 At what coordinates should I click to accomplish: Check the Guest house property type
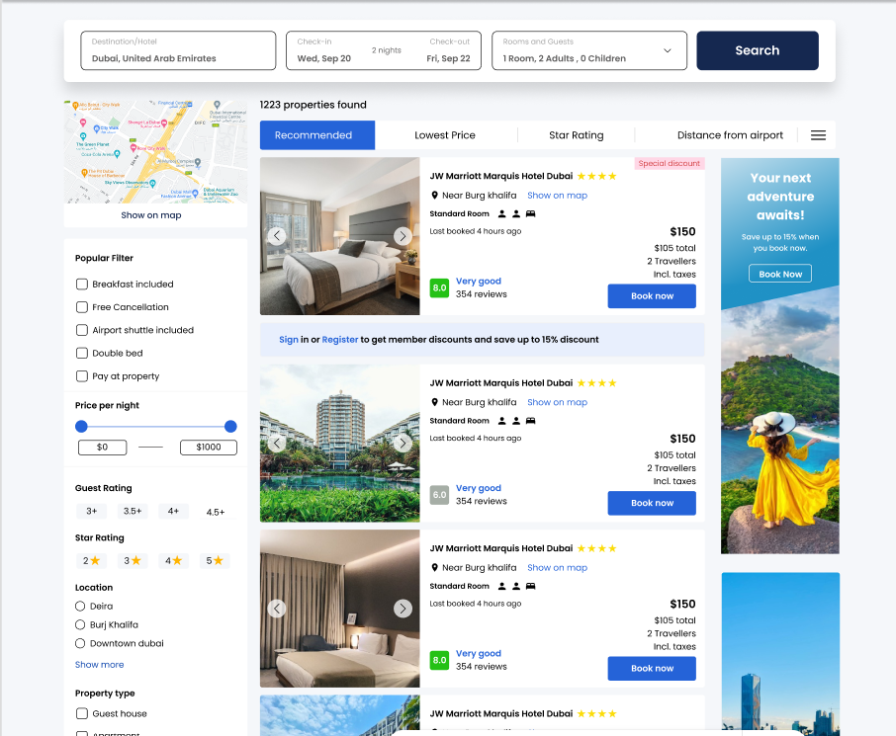pos(82,713)
